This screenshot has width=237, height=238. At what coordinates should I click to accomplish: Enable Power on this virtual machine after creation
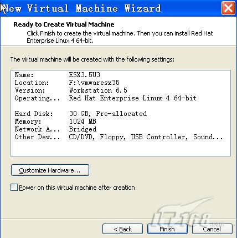click(x=14, y=188)
